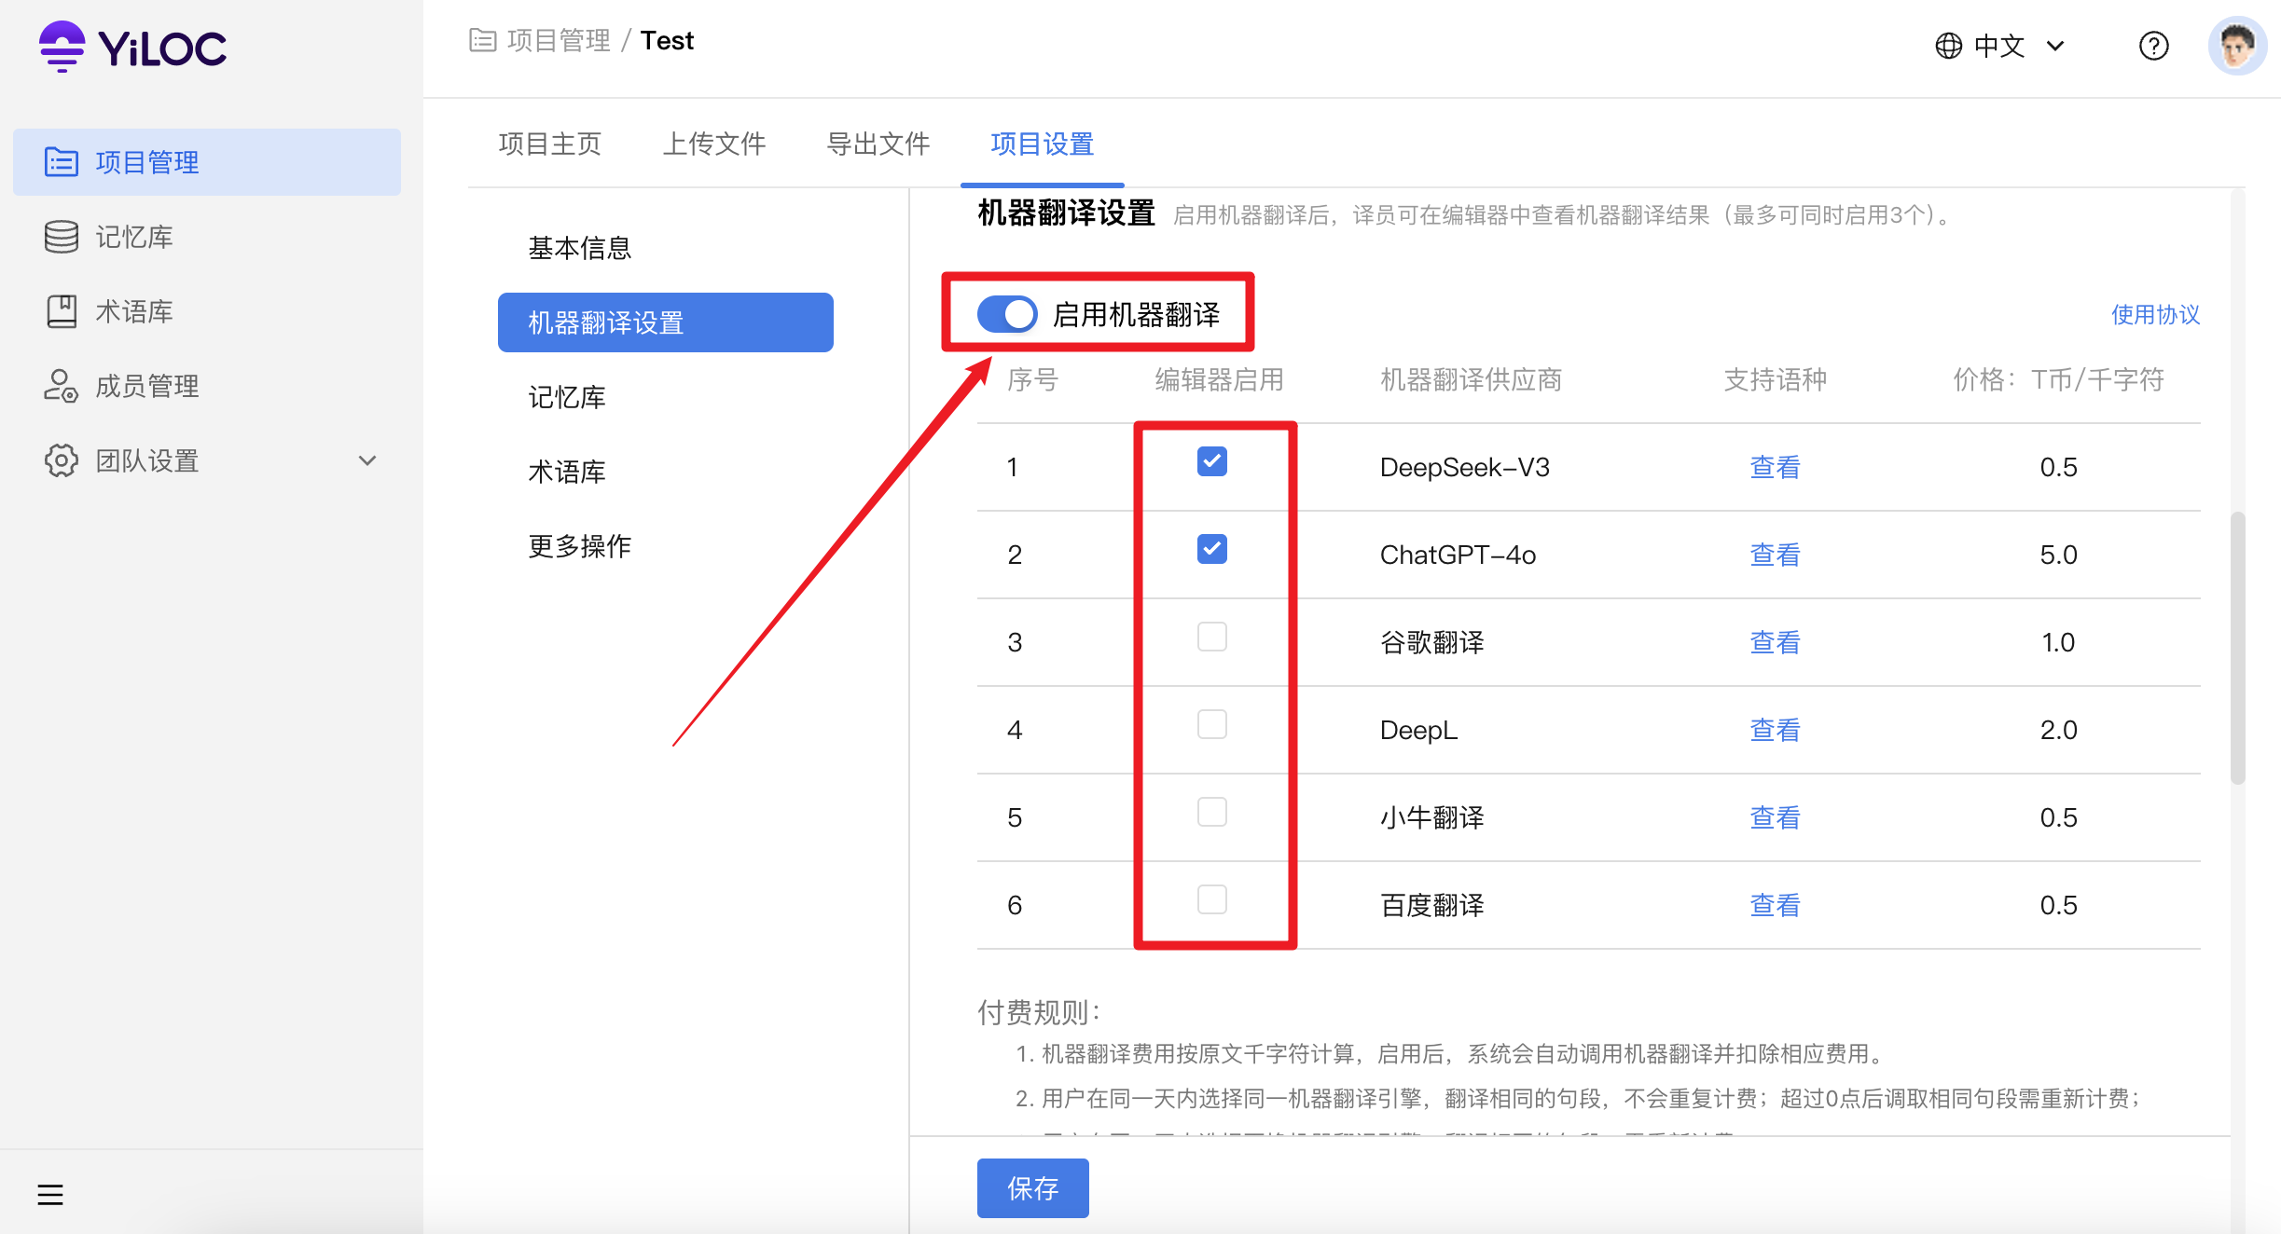
Task: Click the ChatGPT-4o provider name
Action: pos(1458,555)
